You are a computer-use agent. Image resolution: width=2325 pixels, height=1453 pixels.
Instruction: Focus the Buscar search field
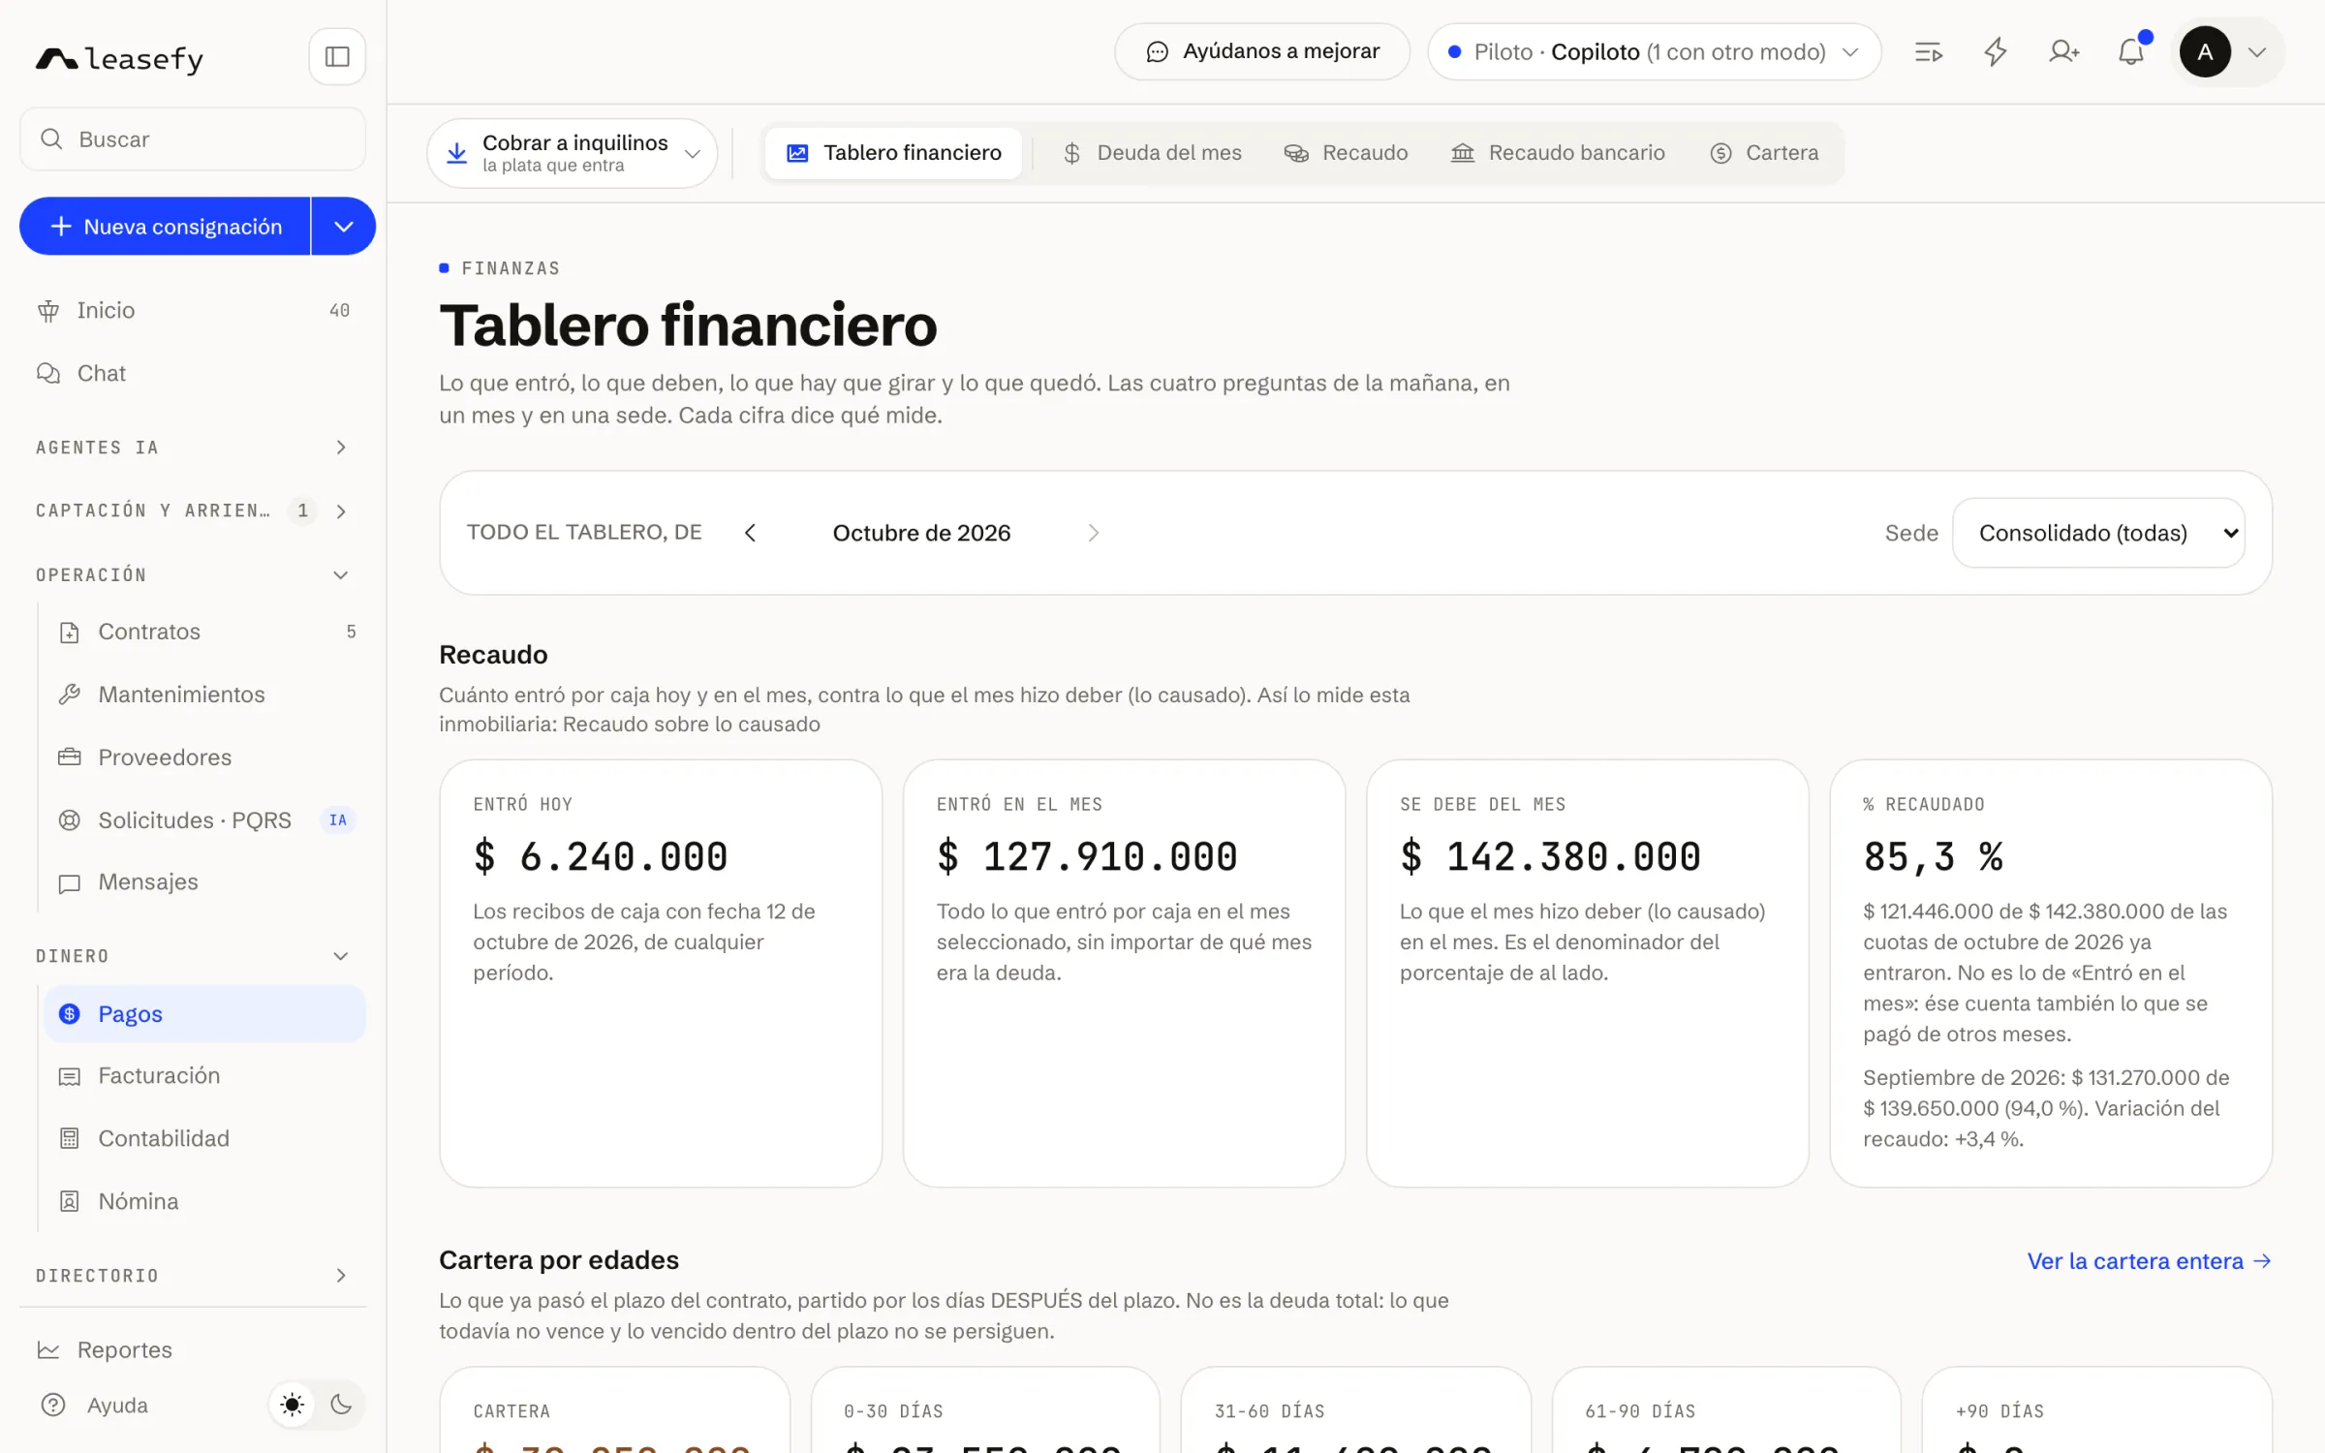pos(193,139)
